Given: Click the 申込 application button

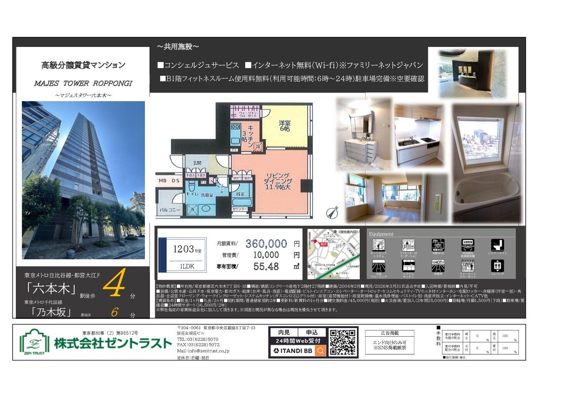Looking at the screenshot, I should pyautogui.click(x=312, y=332).
